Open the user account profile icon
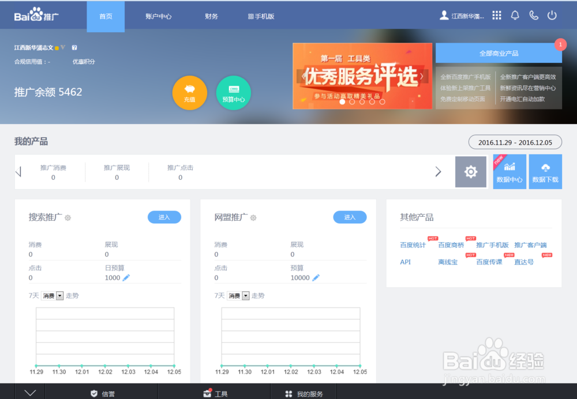 [444, 16]
